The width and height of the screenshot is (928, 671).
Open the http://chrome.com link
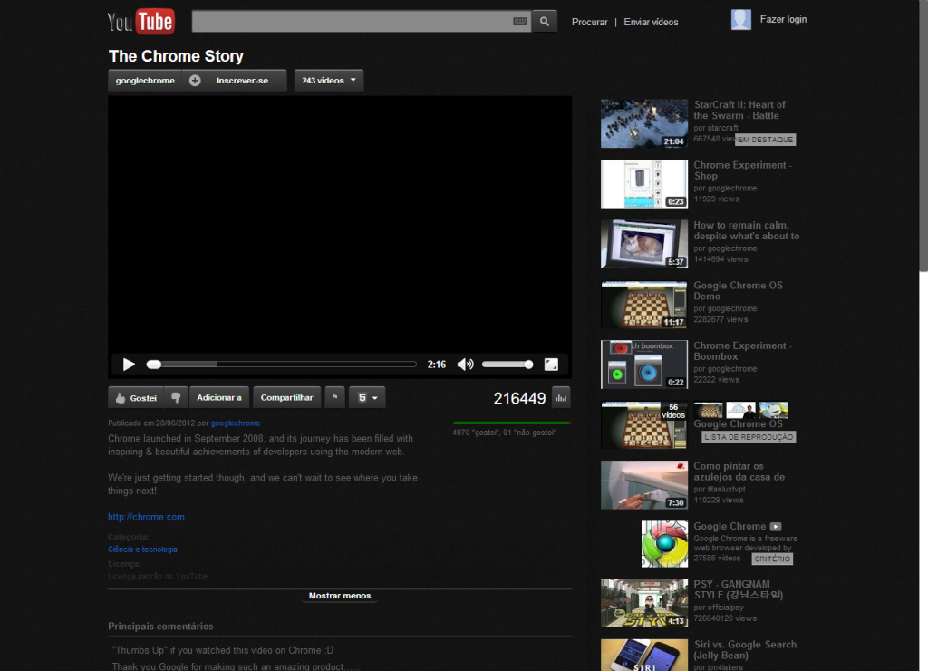click(146, 517)
